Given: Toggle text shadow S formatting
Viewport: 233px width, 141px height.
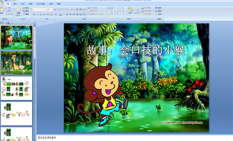Looking at the screenshot, I should coord(48,14).
